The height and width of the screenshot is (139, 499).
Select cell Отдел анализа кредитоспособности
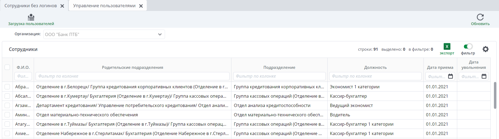point(279,105)
